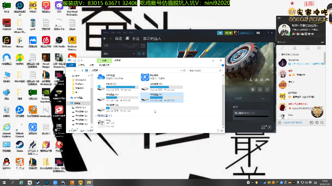Viewport: 332px width, 186px height.
Task: Open File Explorer taskbar icon
Action: tap(89, 183)
